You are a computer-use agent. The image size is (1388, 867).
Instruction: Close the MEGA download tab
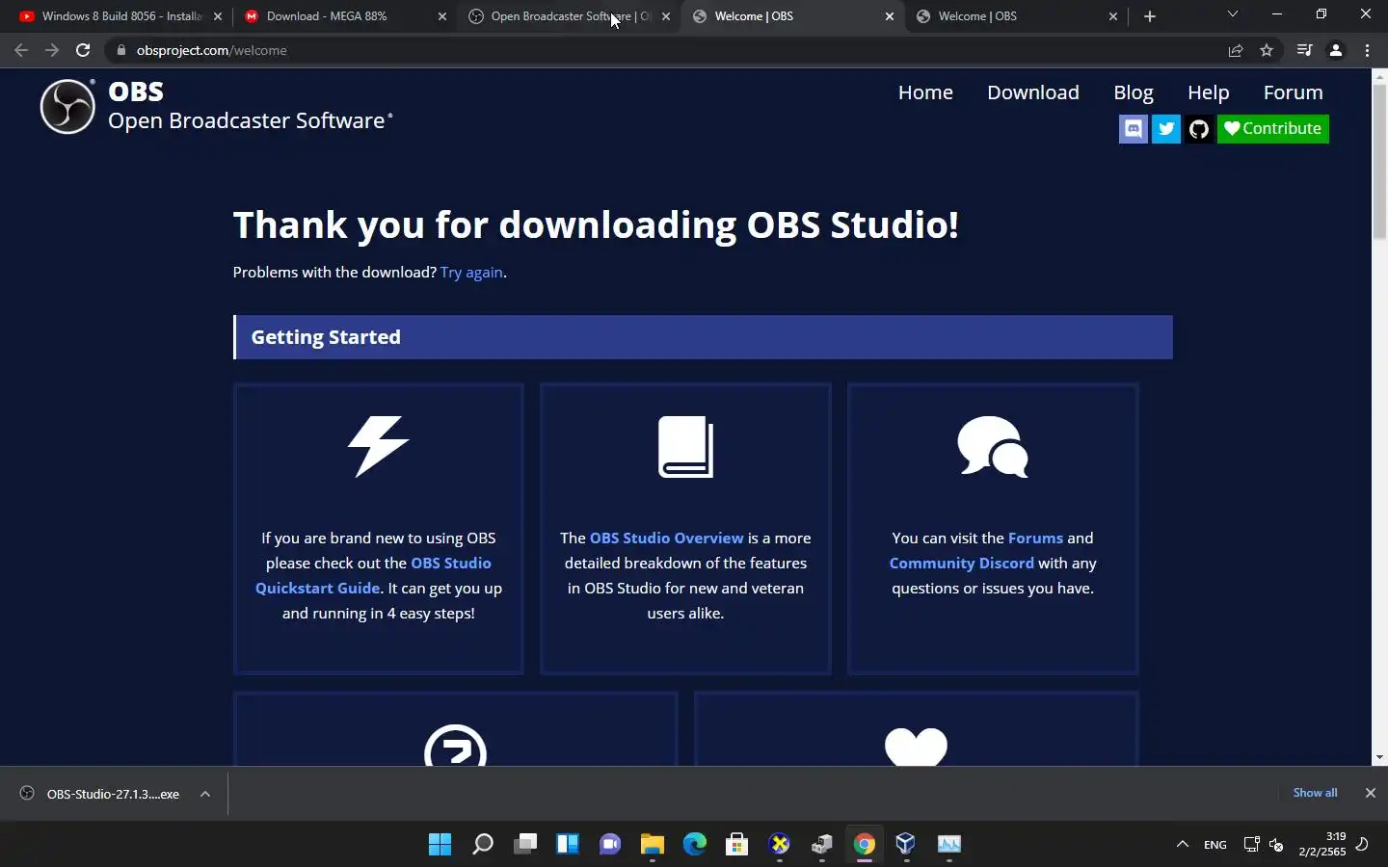[x=442, y=16]
